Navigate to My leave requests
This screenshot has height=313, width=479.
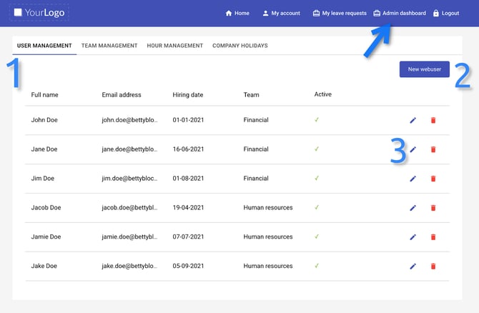pyautogui.click(x=340, y=13)
